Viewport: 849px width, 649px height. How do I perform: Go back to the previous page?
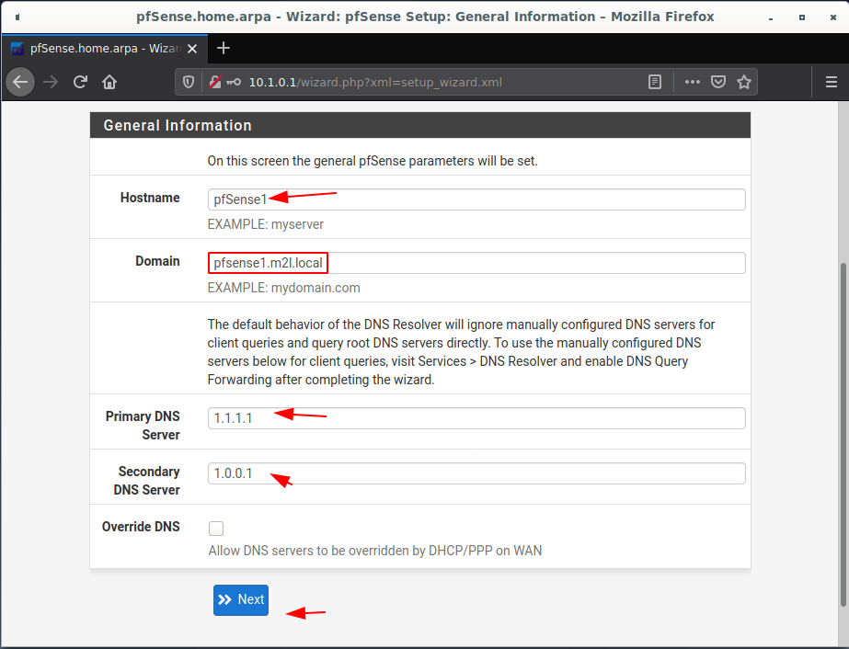[x=20, y=83]
